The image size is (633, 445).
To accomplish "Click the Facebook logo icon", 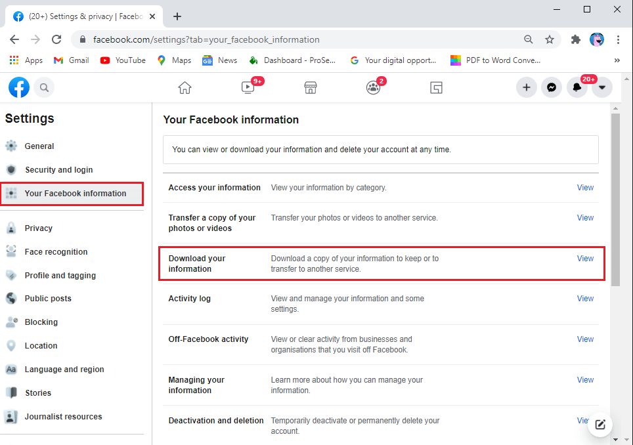I will point(19,87).
